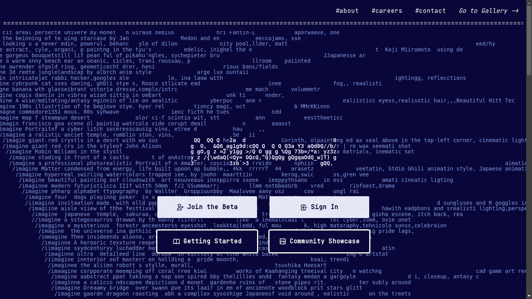Go to the #careers section
This screenshot has width=532, height=299.
tap(387, 11)
